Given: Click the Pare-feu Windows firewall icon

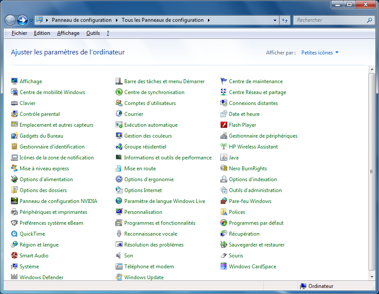Looking at the screenshot, I should (224, 201).
